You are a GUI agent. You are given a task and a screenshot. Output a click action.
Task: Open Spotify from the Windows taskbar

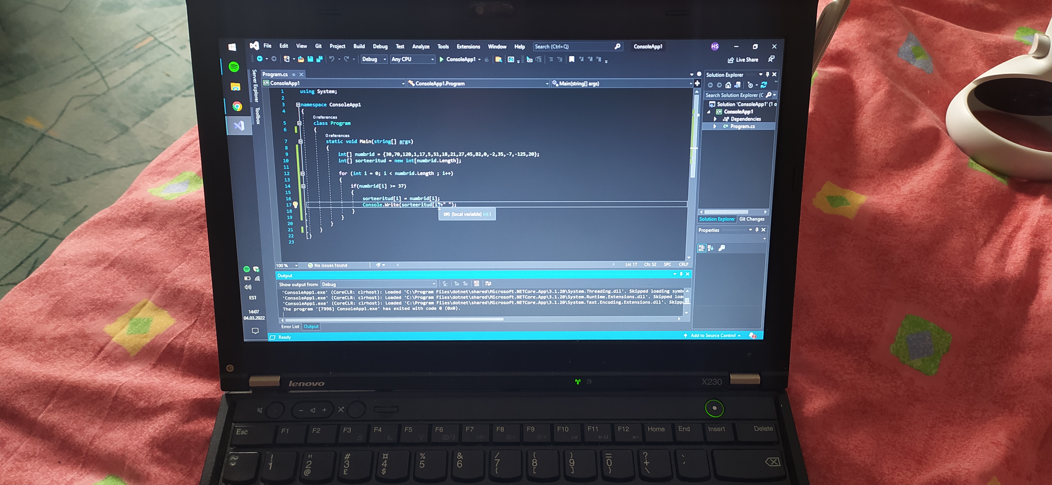(x=234, y=67)
